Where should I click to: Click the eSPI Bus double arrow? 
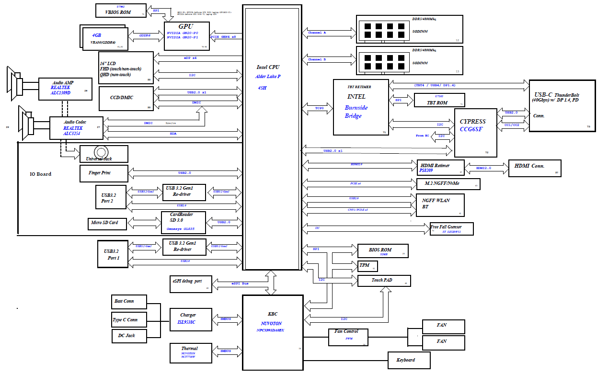[x=240, y=283]
